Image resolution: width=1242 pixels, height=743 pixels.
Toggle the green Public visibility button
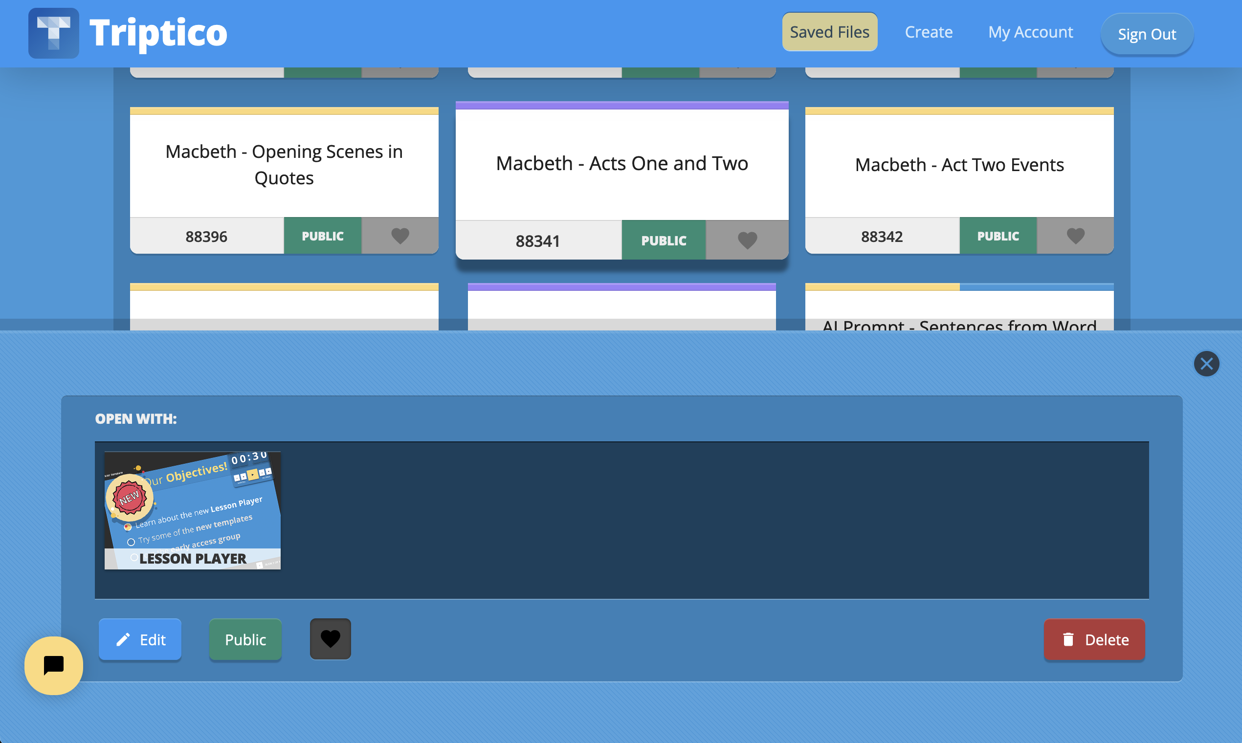tap(245, 639)
